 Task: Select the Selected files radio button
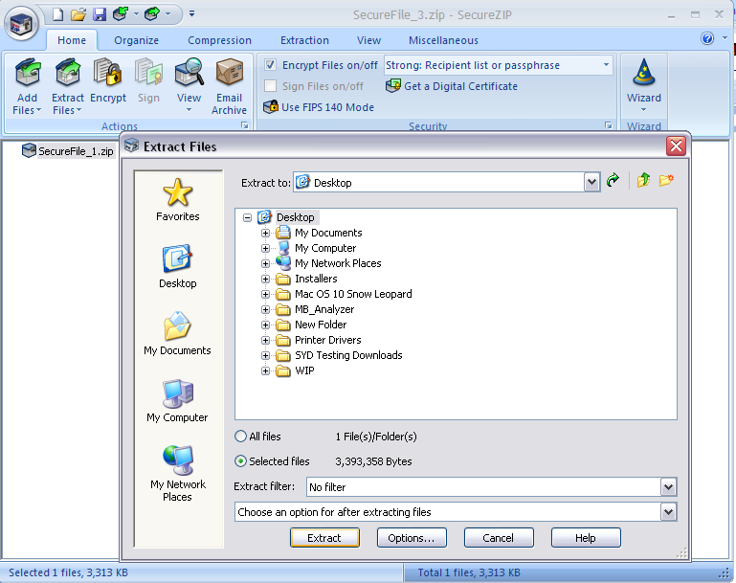(240, 461)
